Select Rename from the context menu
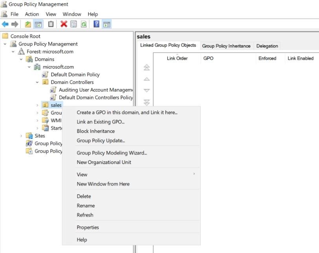Image resolution: width=319 pixels, height=253 pixels. pyautogui.click(x=131, y=206)
